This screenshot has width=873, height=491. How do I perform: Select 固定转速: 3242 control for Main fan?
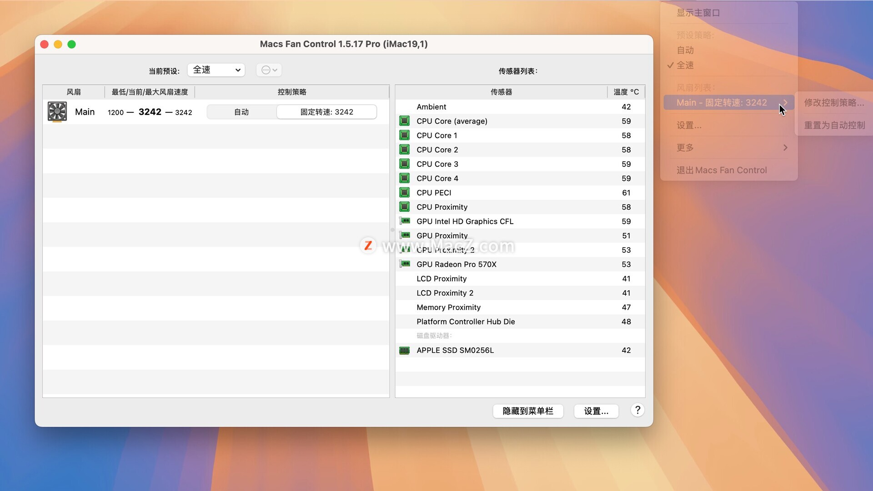326,112
